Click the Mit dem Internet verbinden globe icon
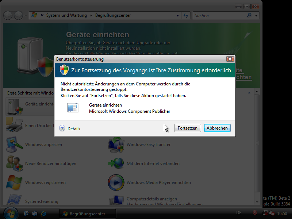 tap(116, 163)
